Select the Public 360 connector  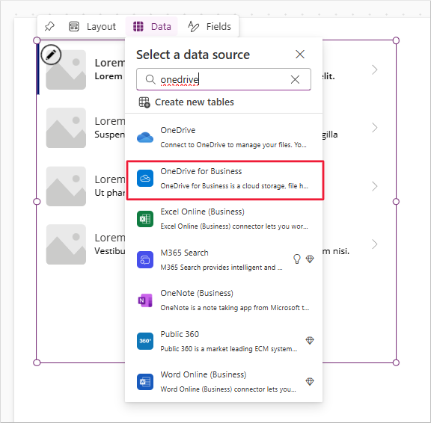pos(224,342)
